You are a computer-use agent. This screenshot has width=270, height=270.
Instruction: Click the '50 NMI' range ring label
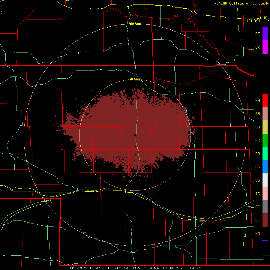(x=135, y=79)
